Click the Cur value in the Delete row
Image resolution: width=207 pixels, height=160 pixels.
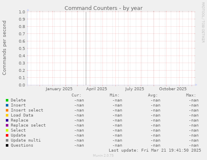pos(79,100)
